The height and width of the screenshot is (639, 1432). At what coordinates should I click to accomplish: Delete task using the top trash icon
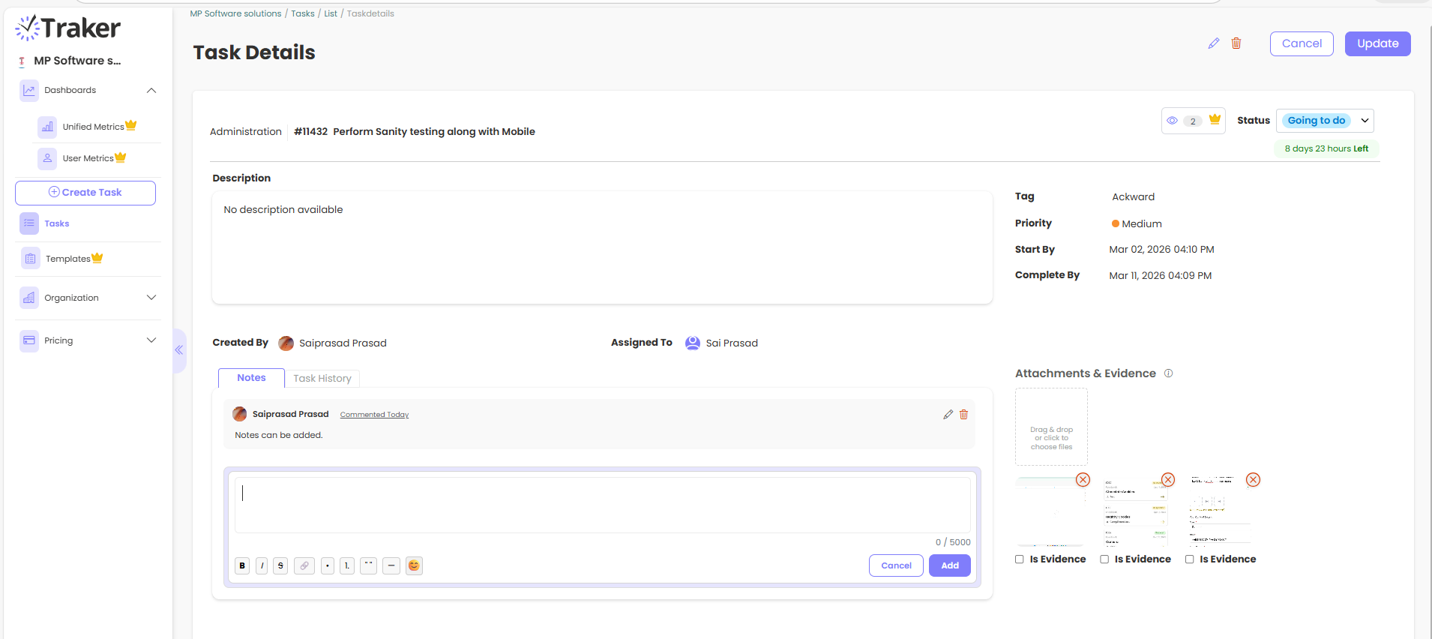point(1236,43)
